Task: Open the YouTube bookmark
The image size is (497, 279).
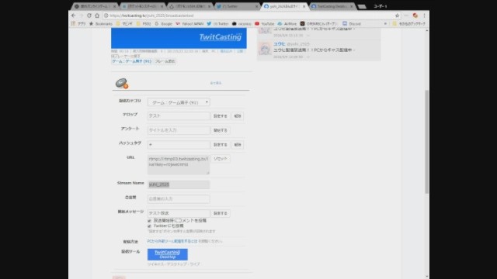Action: 264,24
